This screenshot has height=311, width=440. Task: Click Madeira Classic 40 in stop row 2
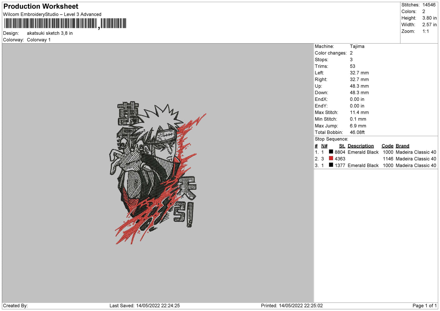pos(416,159)
